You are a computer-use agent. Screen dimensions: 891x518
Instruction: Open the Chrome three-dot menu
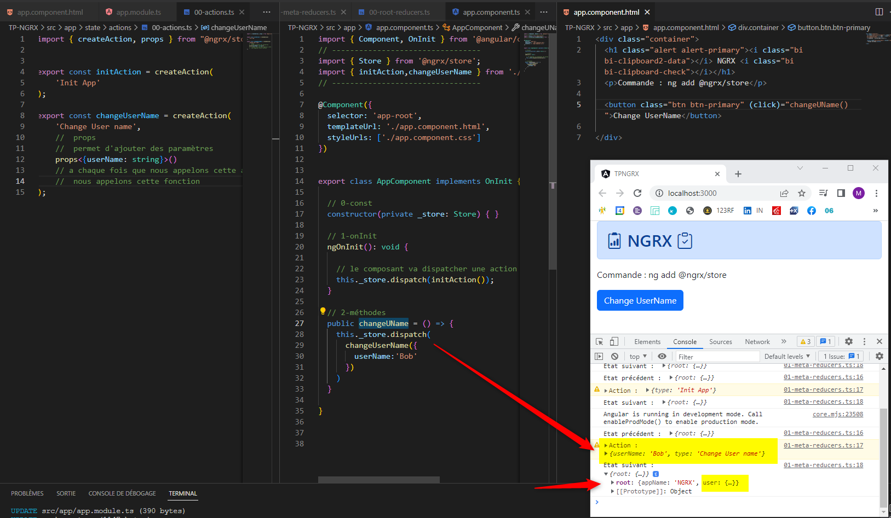876,193
